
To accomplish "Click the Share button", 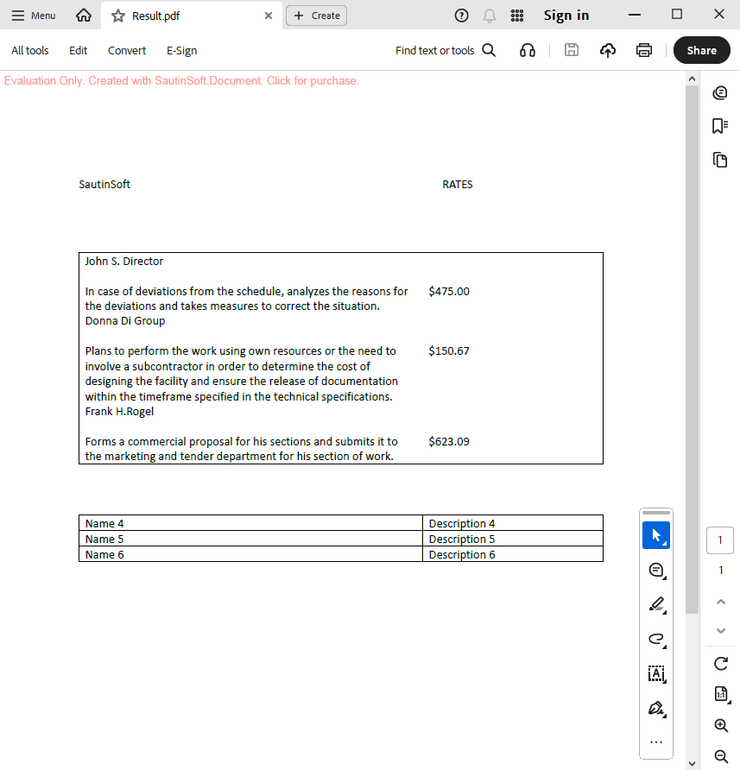I will [x=701, y=50].
